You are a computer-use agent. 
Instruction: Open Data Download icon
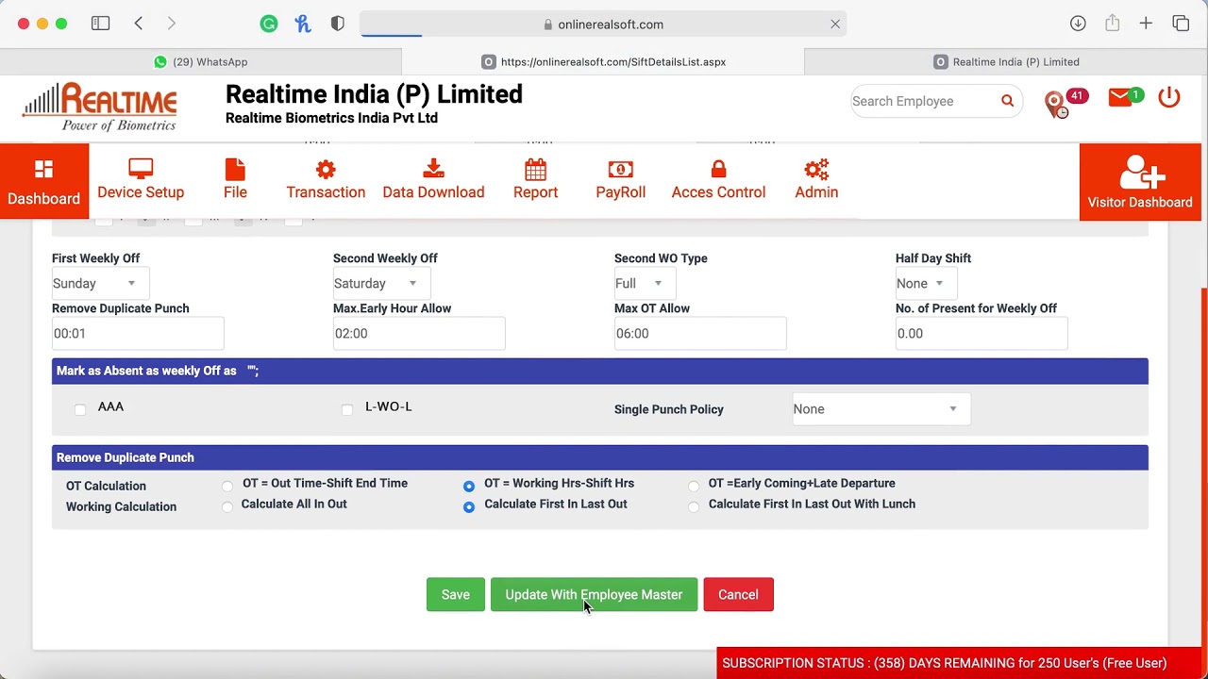tap(433, 170)
